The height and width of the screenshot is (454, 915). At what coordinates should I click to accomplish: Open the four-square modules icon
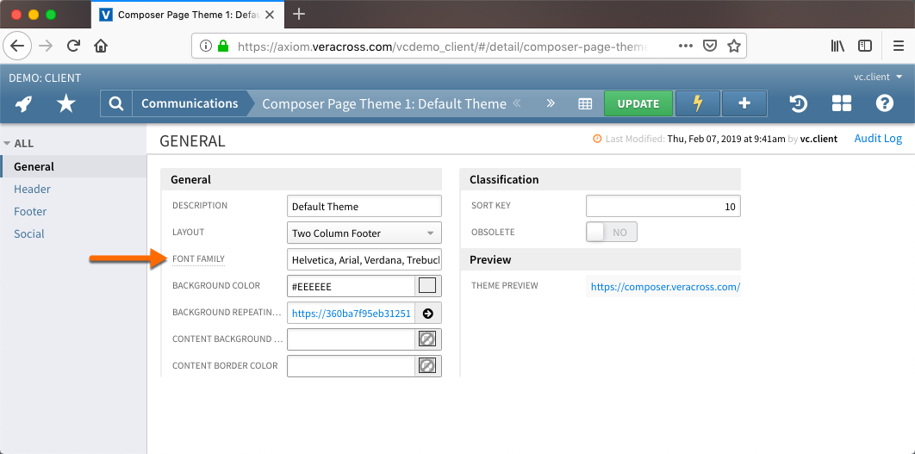[842, 103]
